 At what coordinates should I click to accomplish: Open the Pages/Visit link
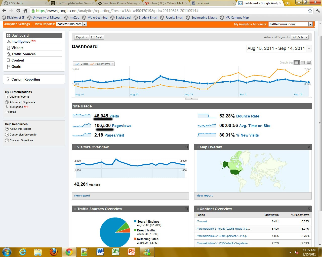coord(114,135)
